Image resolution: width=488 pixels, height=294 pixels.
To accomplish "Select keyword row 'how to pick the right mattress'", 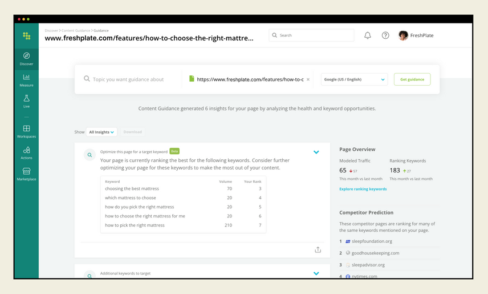I will 183,225.
